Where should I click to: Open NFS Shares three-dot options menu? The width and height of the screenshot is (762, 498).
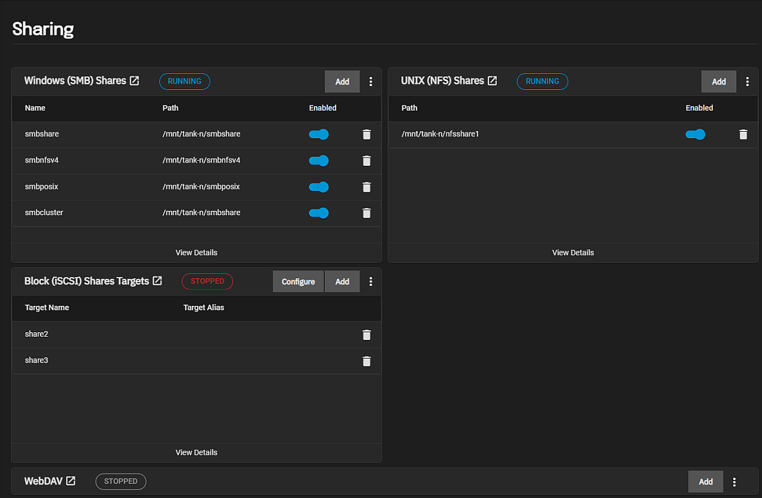point(747,82)
